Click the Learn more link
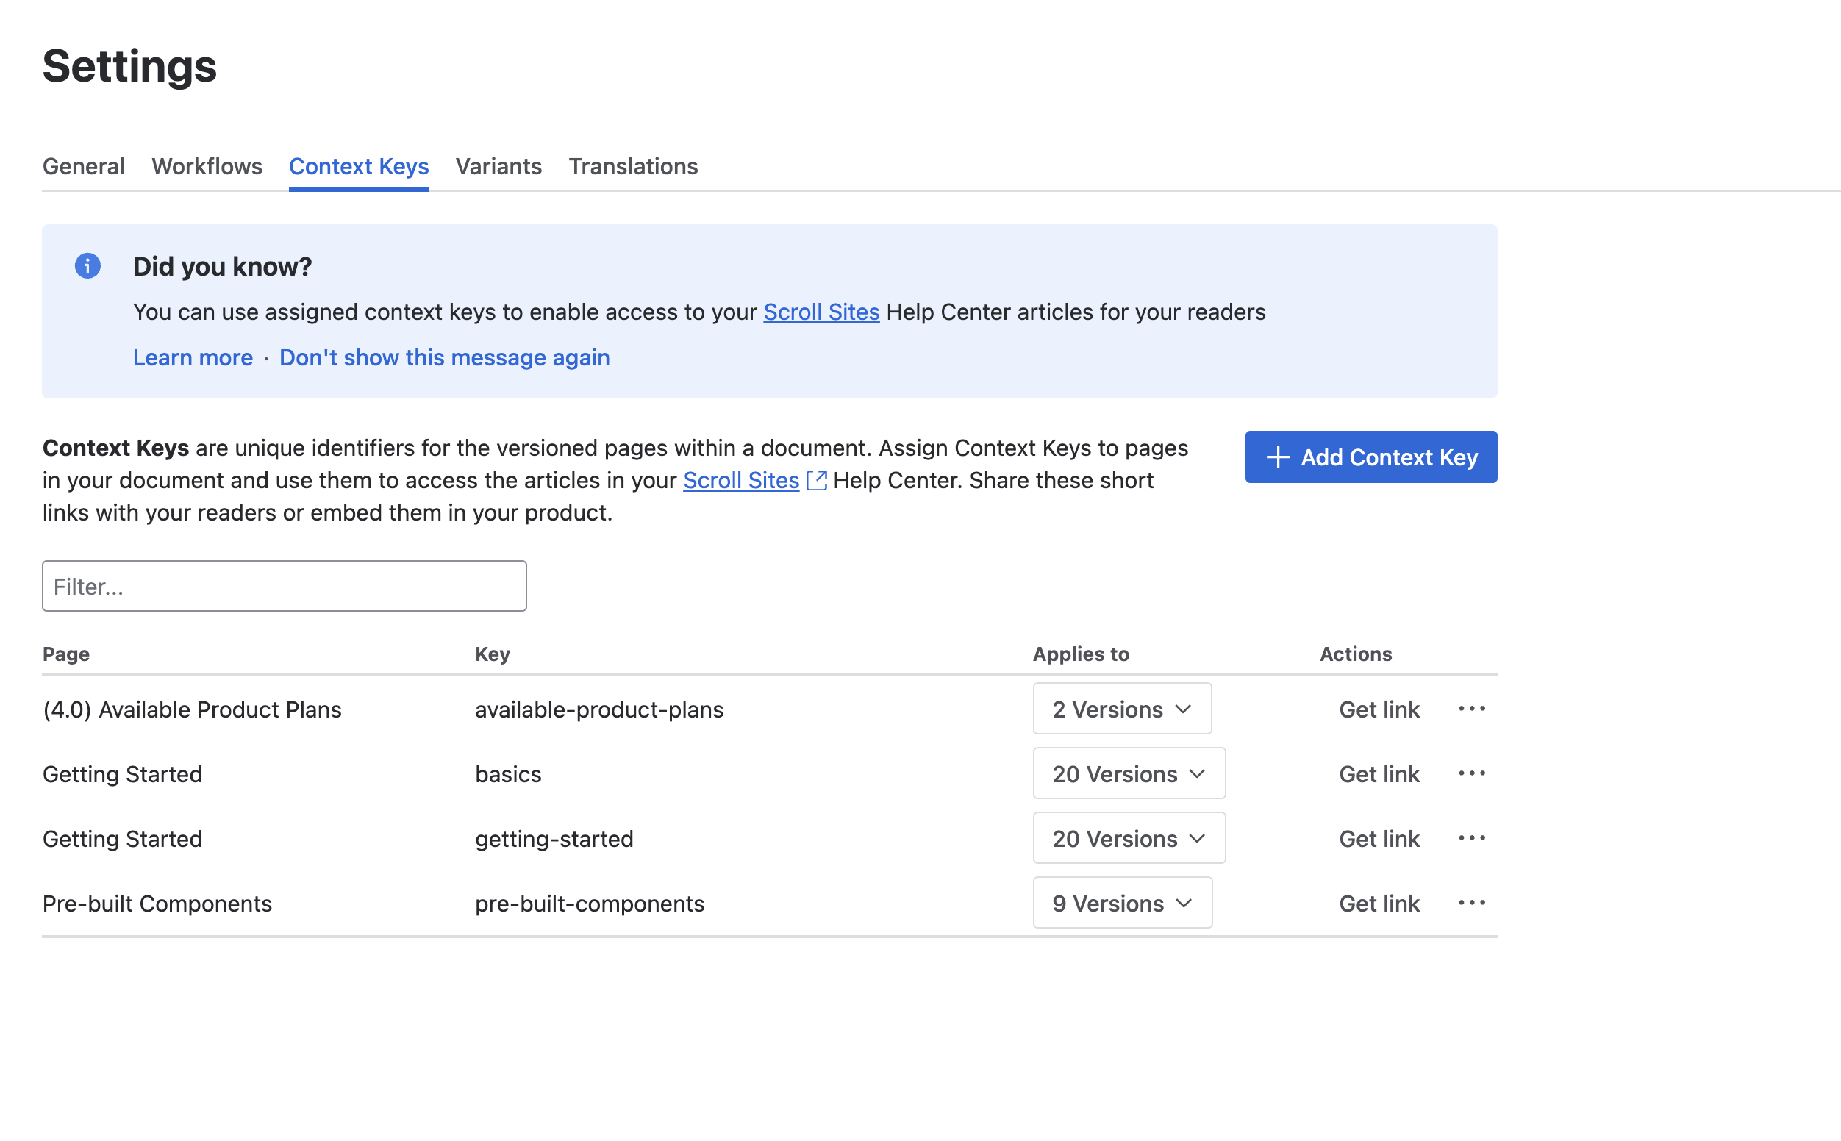1841x1141 pixels. tap(193, 357)
